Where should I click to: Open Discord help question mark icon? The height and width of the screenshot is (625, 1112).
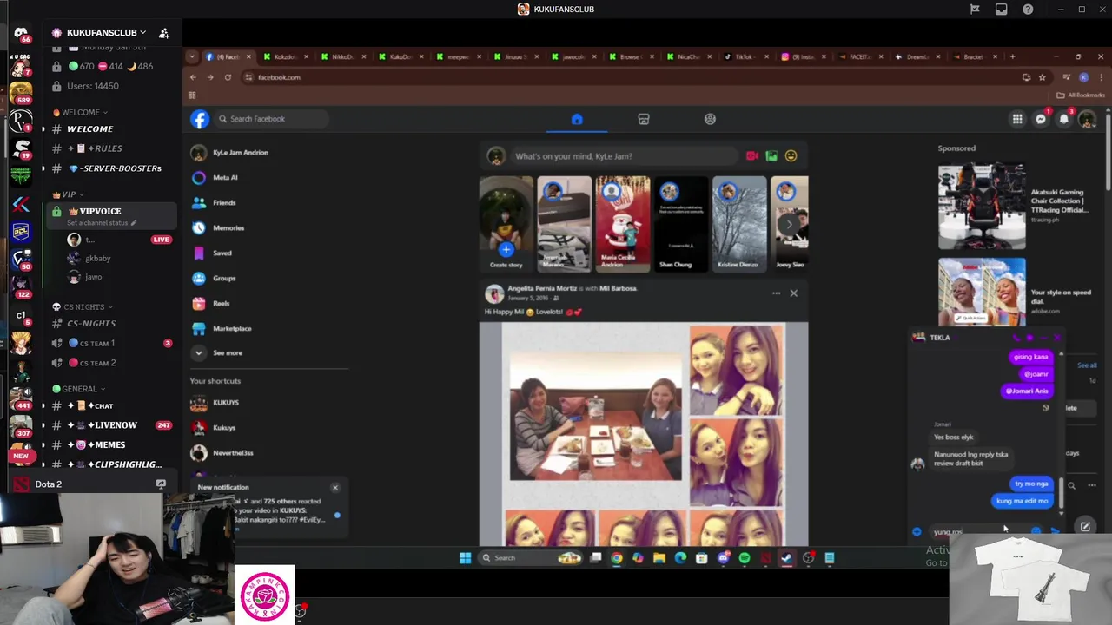pos(1028,9)
